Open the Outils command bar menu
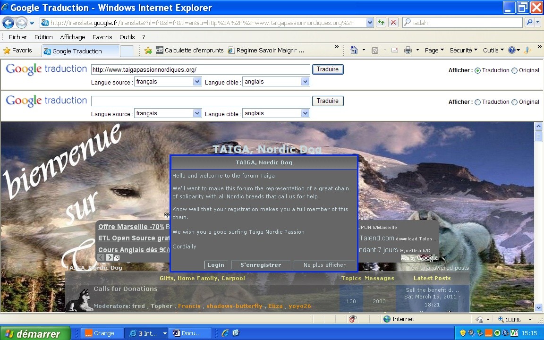 [493, 51]
